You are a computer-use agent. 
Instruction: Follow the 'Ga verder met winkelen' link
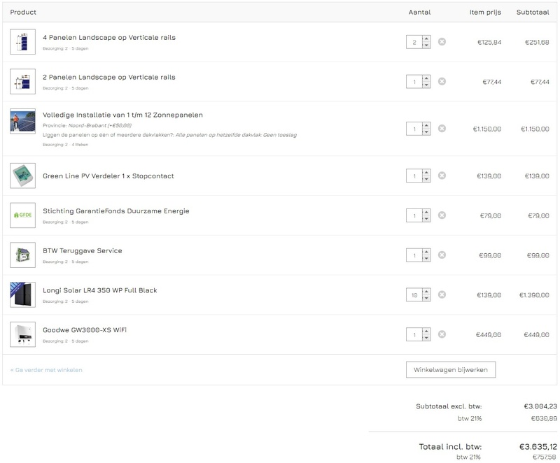46,369
